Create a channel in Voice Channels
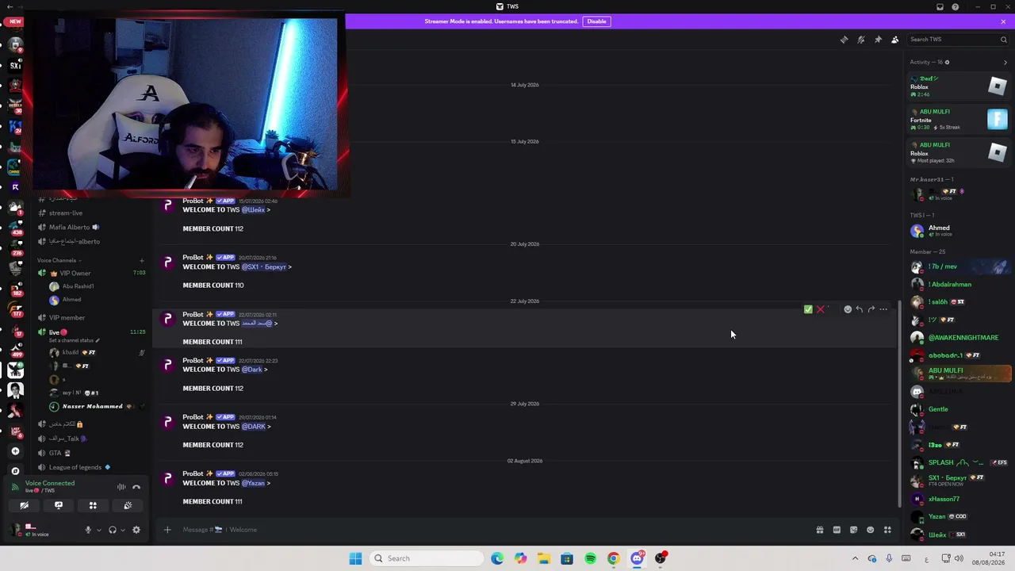 tap(142, 260)
